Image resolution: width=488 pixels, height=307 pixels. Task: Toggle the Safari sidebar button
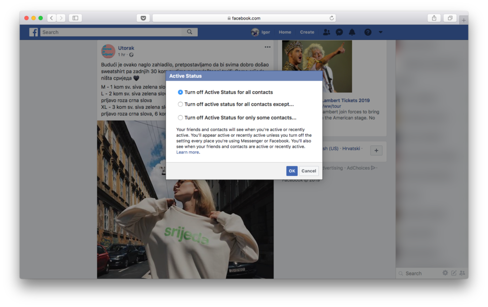(x=75, y=18)
